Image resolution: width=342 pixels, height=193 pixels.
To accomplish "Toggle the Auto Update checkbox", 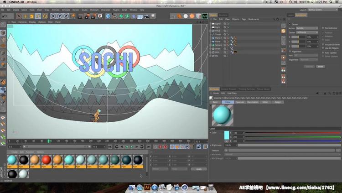I will pos(323,52).
